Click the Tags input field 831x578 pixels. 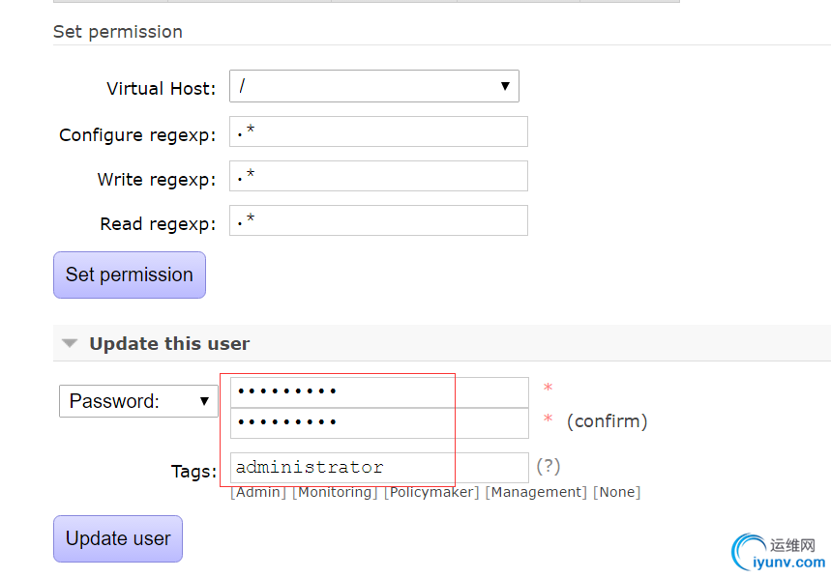click(379, 467)
